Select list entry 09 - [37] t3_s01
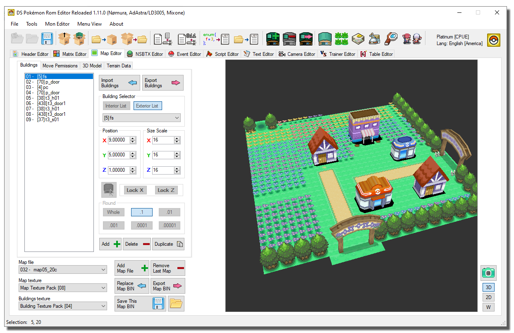The width and height of the screenshot is (514, 333). coord(59,120)
